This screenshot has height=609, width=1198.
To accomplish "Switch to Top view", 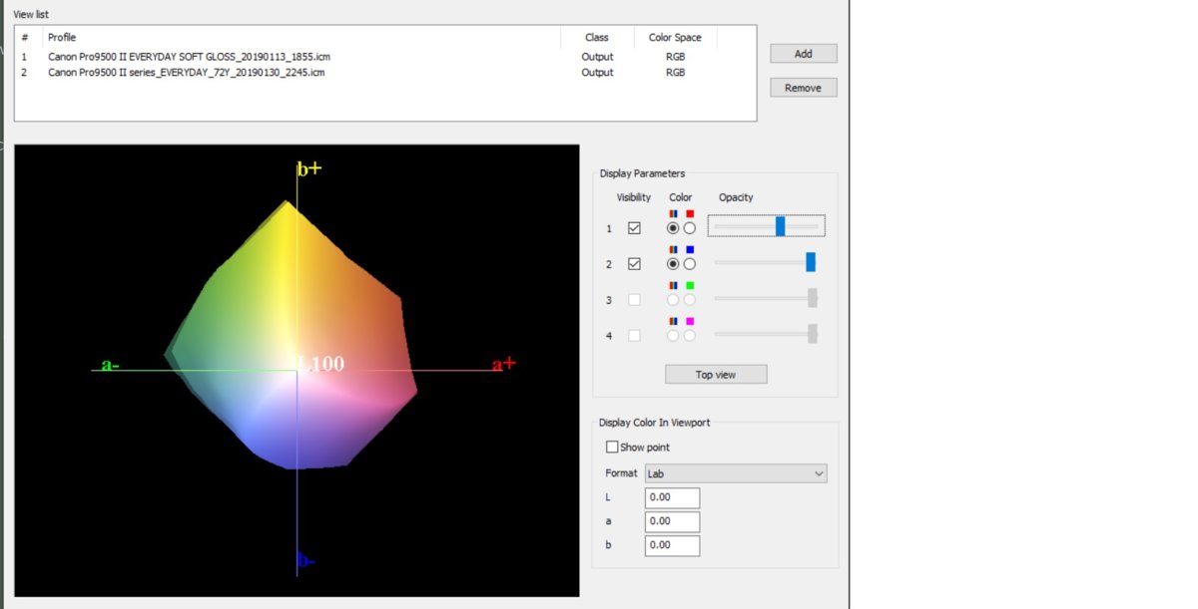I will click(716, 375).
